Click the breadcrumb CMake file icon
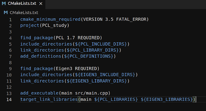The width and height of the screenshot is (206, 111). (6, 13)
